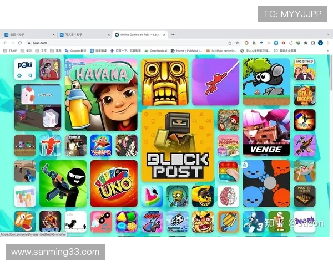The width and height of the screenshot is (333, 266).
Task: Go forward with the browser forward arrow
Action: pyautogui.click(x=12, y=43)
